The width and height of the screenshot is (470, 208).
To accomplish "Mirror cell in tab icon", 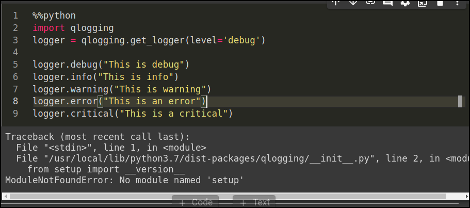I will coord(423,3).
